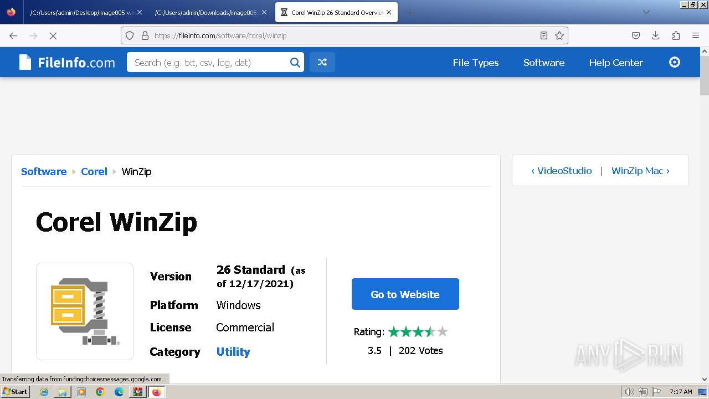Image resolution: width=709 pixels, height=399 pixels.
Task: Open the WinRAR taskbar icon
Action: pyautogui.click(x=137, y=392)
